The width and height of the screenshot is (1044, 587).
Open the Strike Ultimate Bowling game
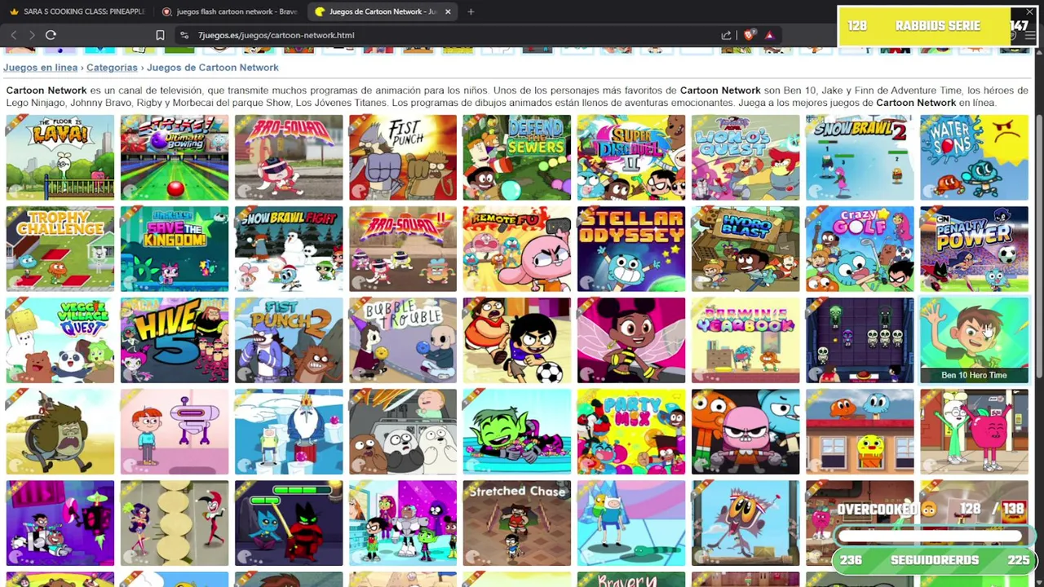[x=175, y=157]
